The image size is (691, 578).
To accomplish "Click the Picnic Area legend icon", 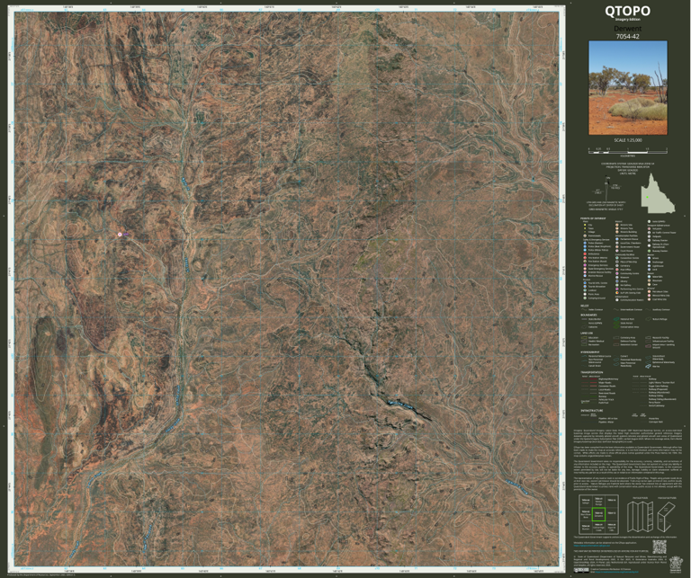I will [x=585, y=294].
